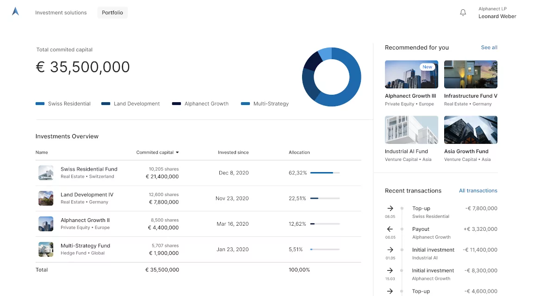Click the € 4,400,000 capital value
This screenshot has width=533, height=296.
[x=163, y=228]
